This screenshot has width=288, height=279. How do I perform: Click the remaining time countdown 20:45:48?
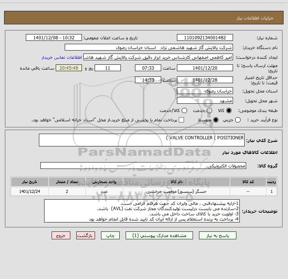[69, 68]
